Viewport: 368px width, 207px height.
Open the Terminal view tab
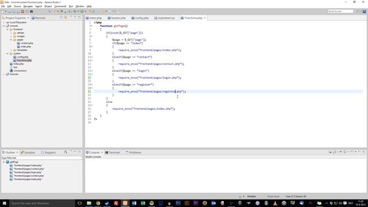[113, 152]
